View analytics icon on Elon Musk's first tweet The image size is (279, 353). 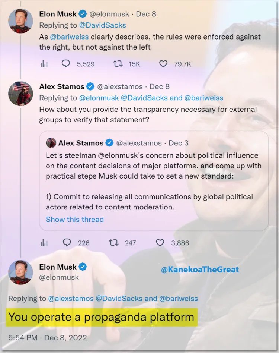[x=44, y=64]
